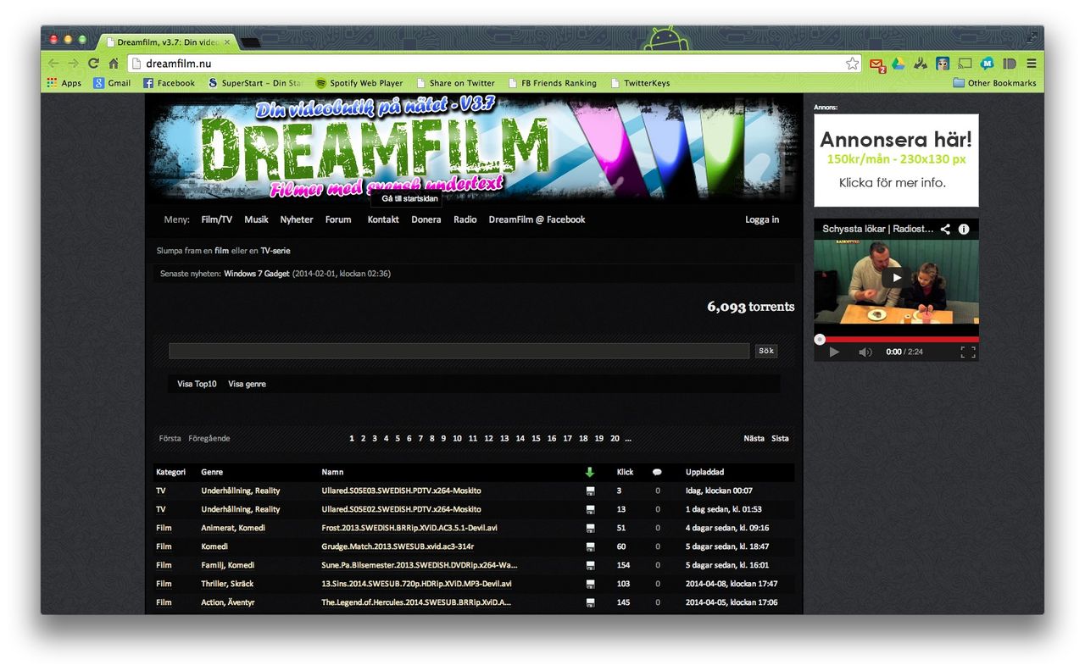Reload the page with the refresh icon
1085x671 pixels.
coord(93,64)
